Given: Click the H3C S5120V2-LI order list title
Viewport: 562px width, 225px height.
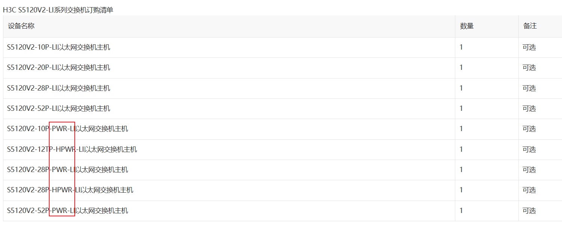Looking at the screenshot, I should pos(58,10).
